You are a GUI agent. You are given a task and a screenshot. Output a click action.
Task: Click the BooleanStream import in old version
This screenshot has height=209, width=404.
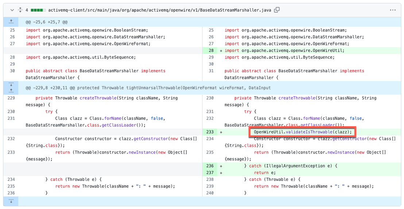tap(87, 30)
